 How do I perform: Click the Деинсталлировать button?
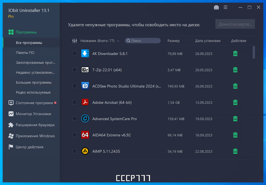[x=235, y=24]
